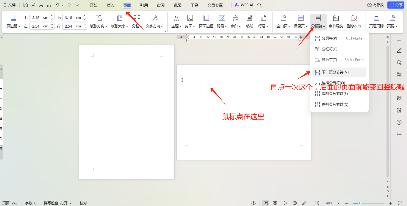Viewport: 407px width, 206px height.
Task: Click the zoom slider handle
Action: (x=359, y=203)
